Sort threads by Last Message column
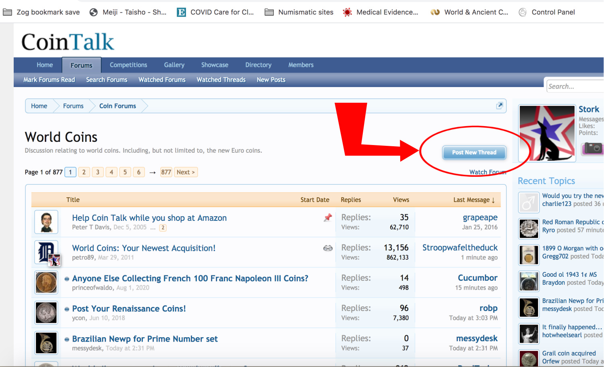The width and height of the screenshot is (604, 367). click(471, 200)
